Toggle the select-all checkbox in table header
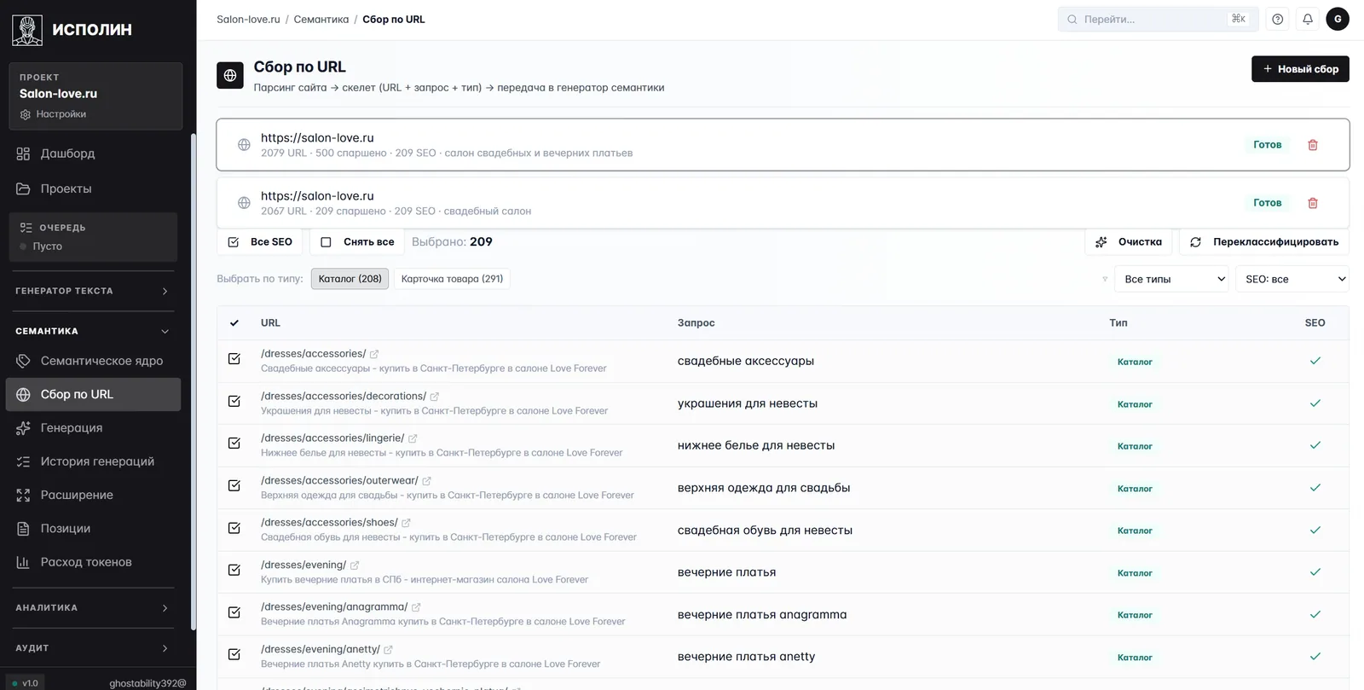This screenshot has width=1364, height=690. pyautogui.click(x=234, y=323)
